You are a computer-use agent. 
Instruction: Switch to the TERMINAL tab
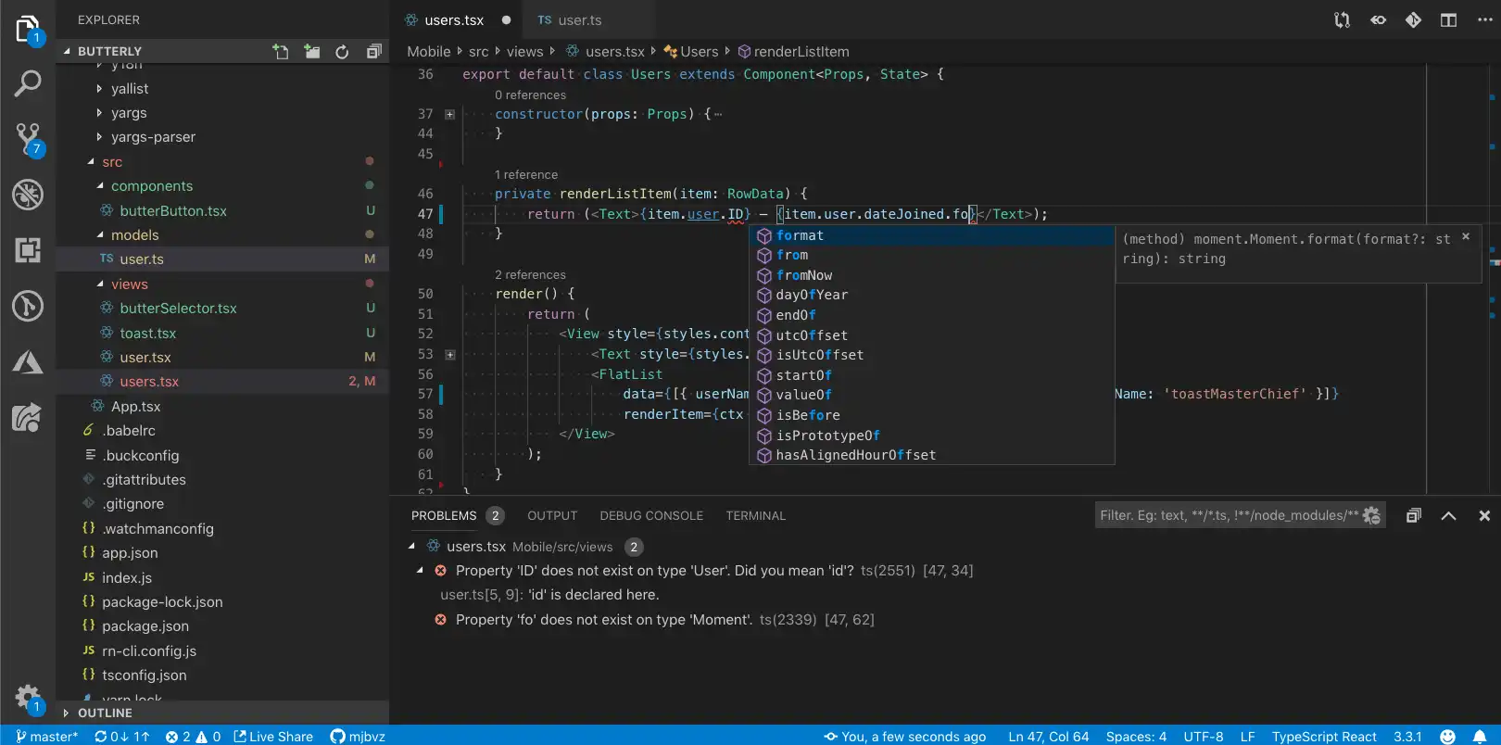click(755, 516)
